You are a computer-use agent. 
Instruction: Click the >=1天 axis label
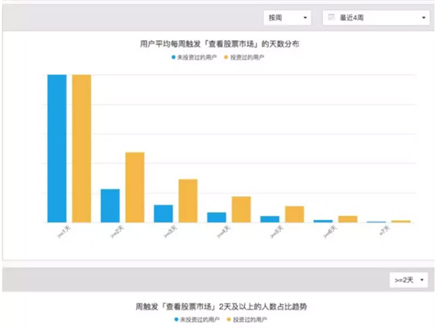(64, 231)
